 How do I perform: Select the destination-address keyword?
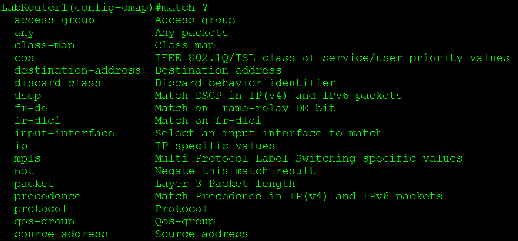78,70
